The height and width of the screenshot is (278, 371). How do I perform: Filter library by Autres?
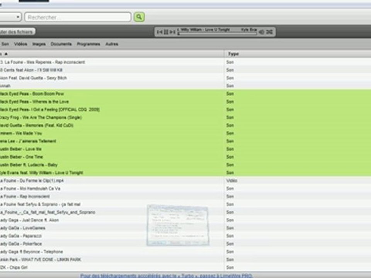click(x=112, y=44)
